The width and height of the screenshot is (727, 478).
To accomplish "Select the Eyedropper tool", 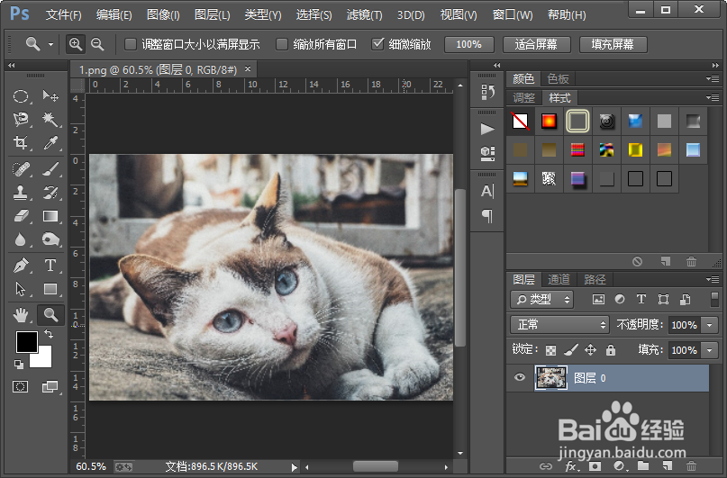I will point(50,142).
